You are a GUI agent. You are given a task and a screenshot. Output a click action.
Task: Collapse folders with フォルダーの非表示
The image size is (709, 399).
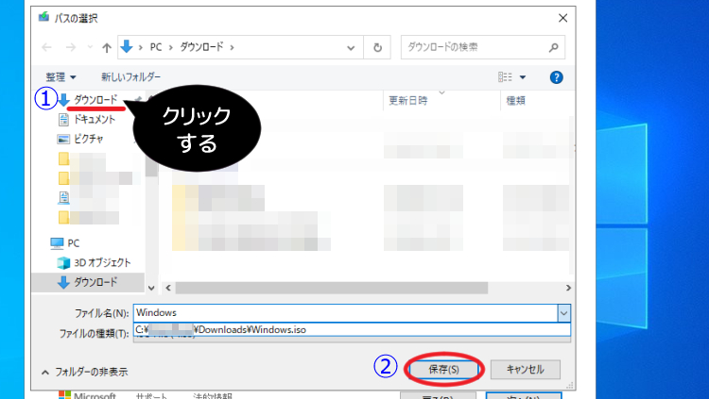(85, 372)
